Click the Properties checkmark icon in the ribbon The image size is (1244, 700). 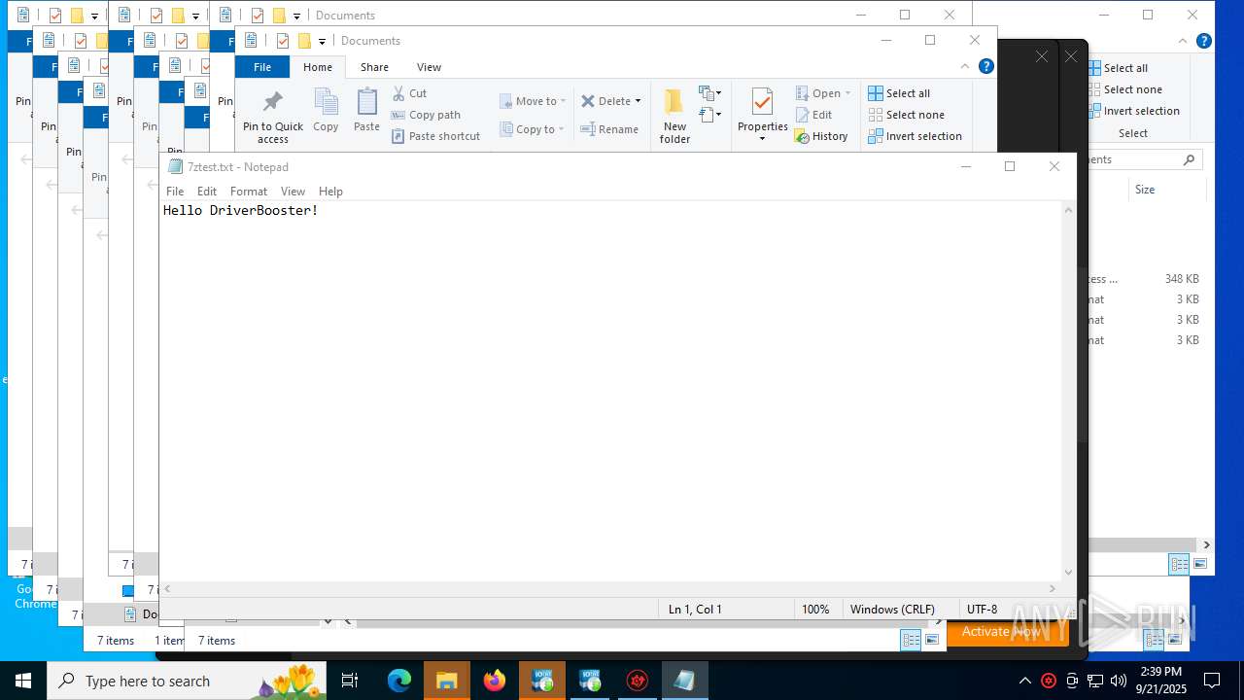click(x=762, y=102)
